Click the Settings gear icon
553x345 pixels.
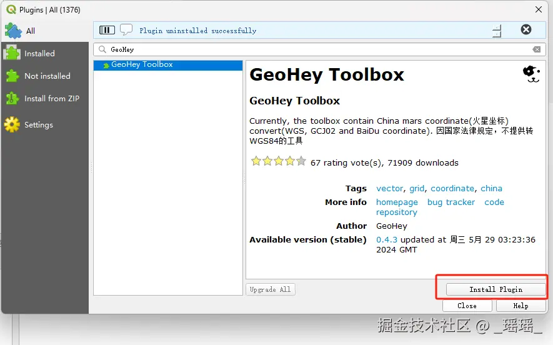click(12, 124)
